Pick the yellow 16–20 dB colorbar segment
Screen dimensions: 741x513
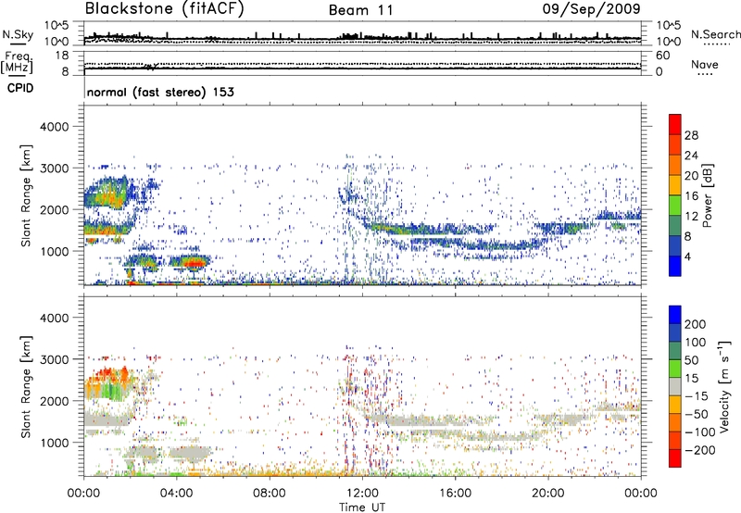675,185
